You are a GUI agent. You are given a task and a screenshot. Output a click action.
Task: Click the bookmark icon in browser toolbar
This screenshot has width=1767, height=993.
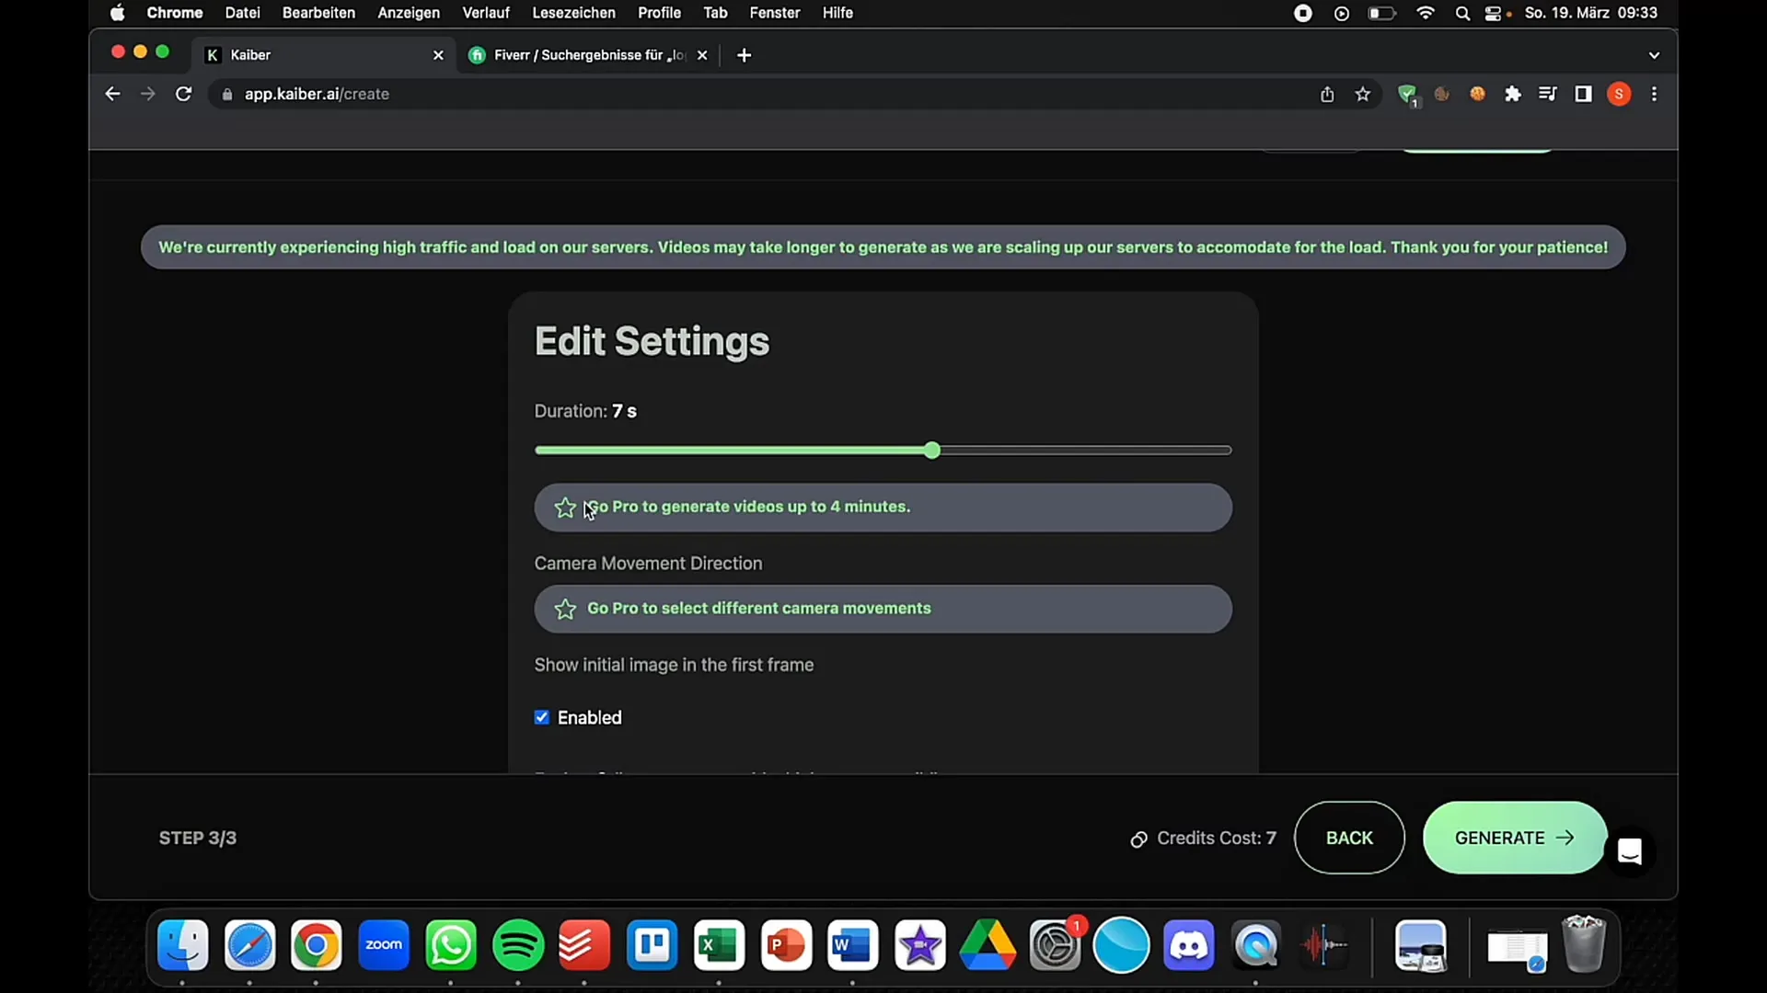[x=1363, y=94]
